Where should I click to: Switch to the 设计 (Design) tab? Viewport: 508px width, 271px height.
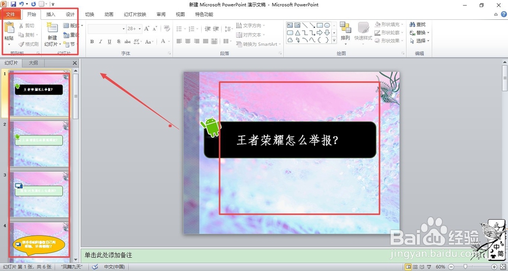70,14
